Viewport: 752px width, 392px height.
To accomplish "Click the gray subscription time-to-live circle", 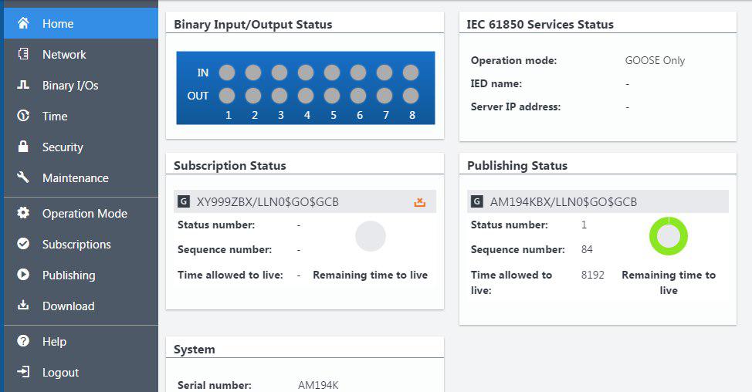I will point(371,236).
